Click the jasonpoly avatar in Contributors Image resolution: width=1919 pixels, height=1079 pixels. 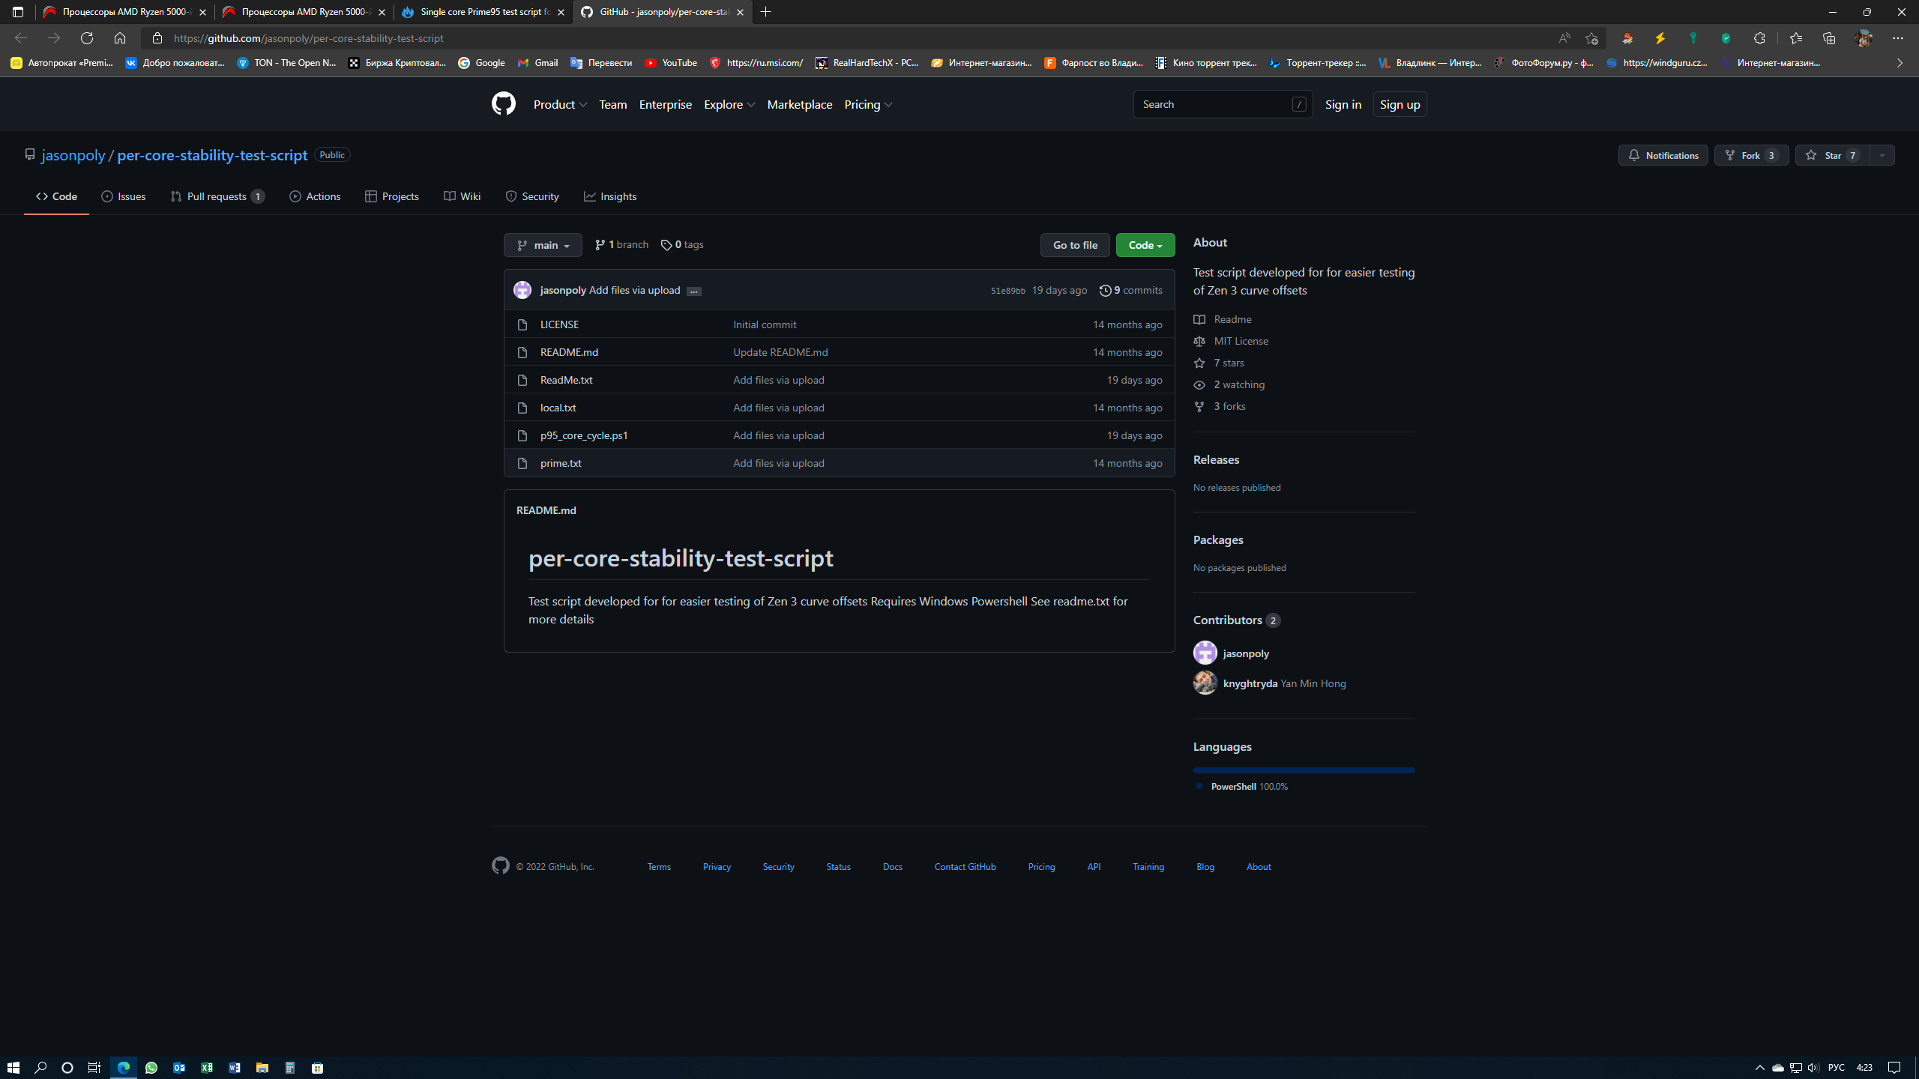(1205, 653)
